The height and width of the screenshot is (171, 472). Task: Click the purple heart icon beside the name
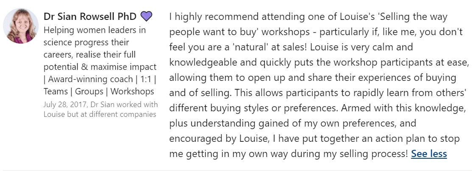(x=147, y=16)
